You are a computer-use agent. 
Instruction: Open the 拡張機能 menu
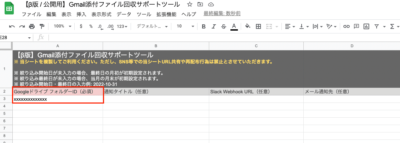(166, 14)
